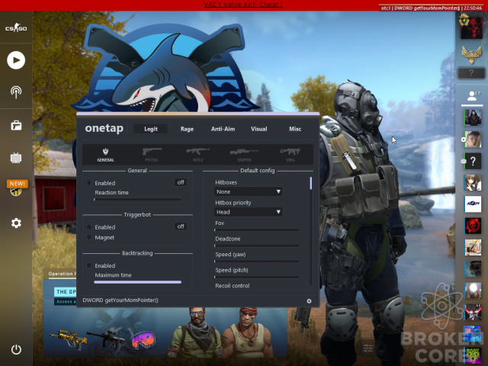488x366 pixels.
Task: Open the red skull profile avatar
Action: point(471,27)
